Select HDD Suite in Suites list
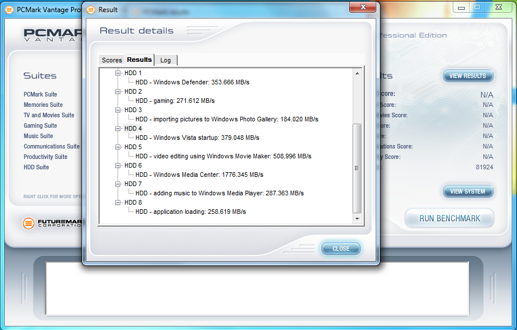Image resolution: width=517 pixels, height=330 pixels. coord(36,167)
